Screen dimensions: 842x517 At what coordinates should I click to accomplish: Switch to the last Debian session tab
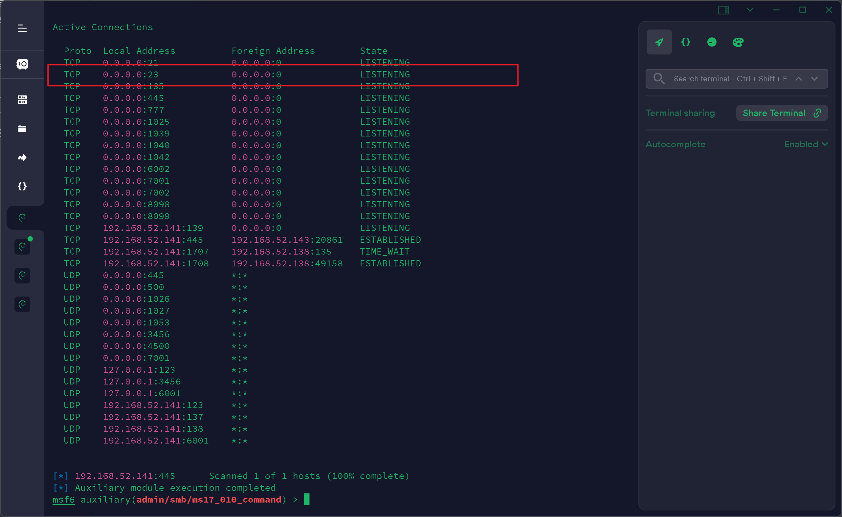point(22,304)
